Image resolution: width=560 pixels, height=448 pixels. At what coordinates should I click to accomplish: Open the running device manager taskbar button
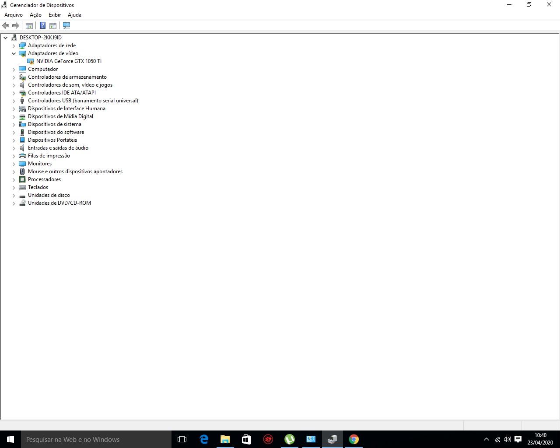coord(332,439)
